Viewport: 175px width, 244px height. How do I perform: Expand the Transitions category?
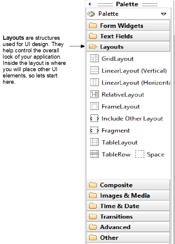(128, 216)
